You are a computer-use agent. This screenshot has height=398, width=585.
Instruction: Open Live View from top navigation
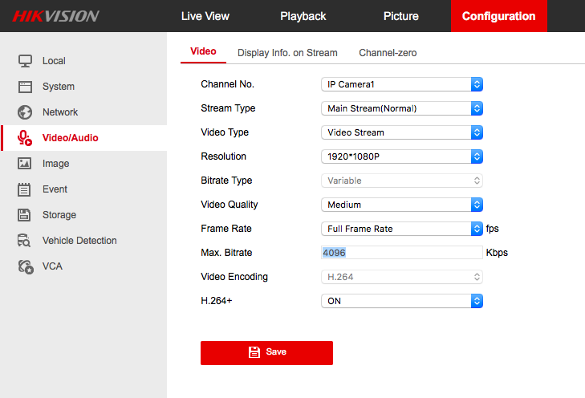[x=205, y=16]
